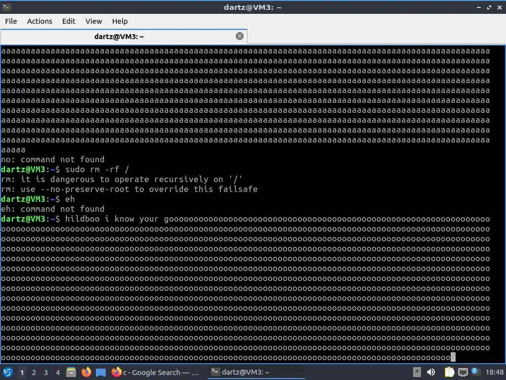
Task: Open the View menu
Action: pyautogui.click(x=93, y=21)
